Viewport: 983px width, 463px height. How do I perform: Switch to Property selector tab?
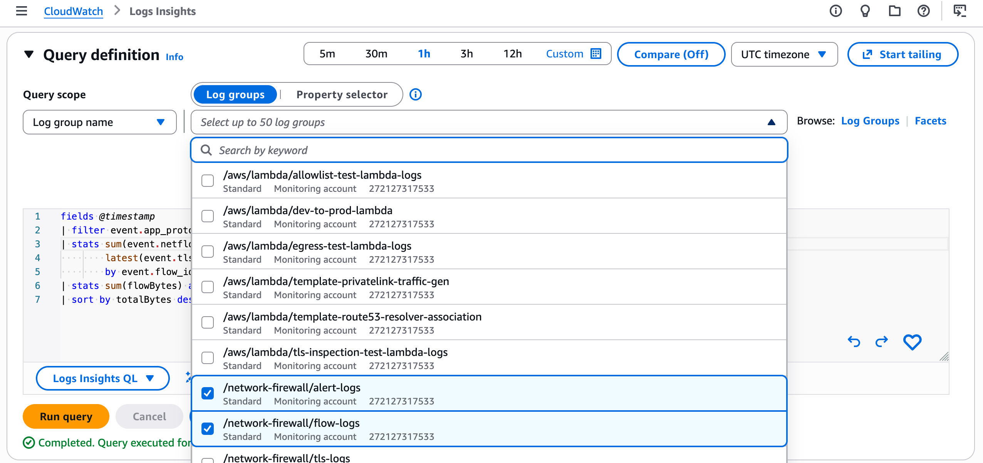coord(342,94)
